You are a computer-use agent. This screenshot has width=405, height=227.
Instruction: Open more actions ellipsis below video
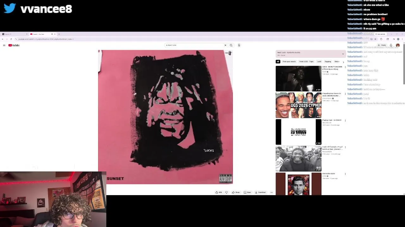(271, 192)
